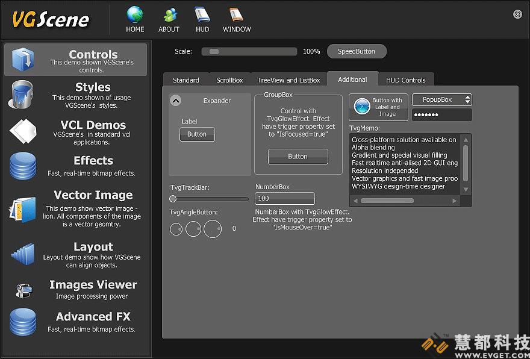Open the Images Viewer camera icon
The image size is (530, 359).
[23, 290]
